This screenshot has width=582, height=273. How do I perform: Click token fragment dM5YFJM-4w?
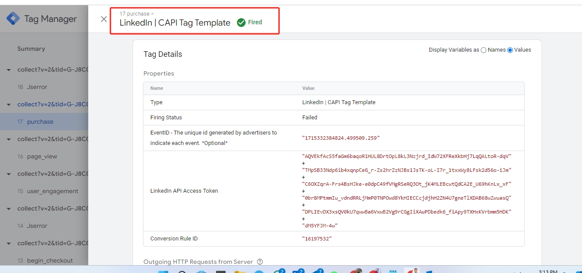pyautogui.click(x=320, y=226)
